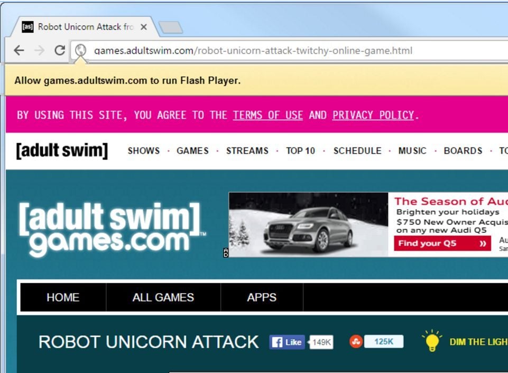The image size is (508, 373).
Task: Open the Streams menu item
Action: [x=247, y=151]
